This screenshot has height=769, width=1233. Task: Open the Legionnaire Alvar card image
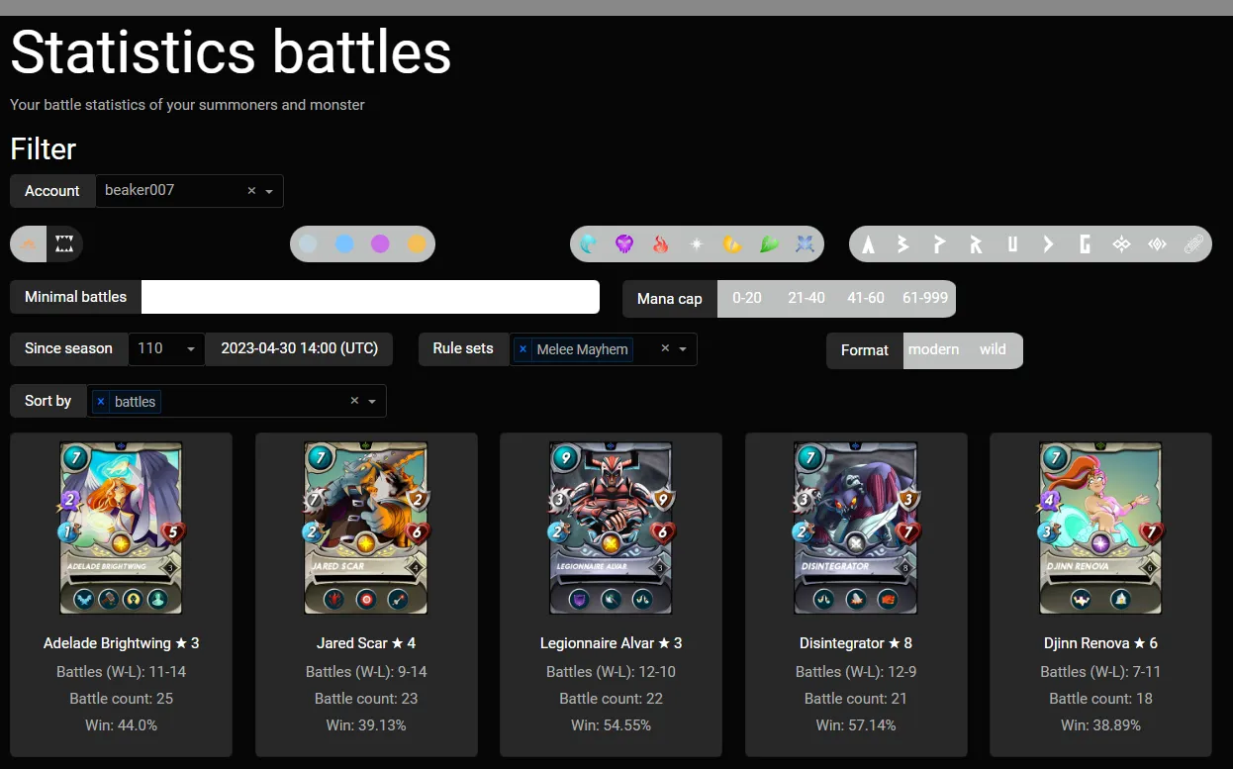pyautogui.click(x=611, y=528)
